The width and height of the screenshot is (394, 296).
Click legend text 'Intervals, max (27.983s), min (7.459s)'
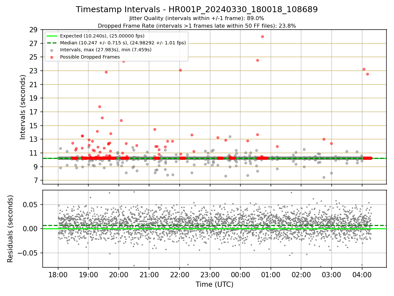tap(106, 50)
